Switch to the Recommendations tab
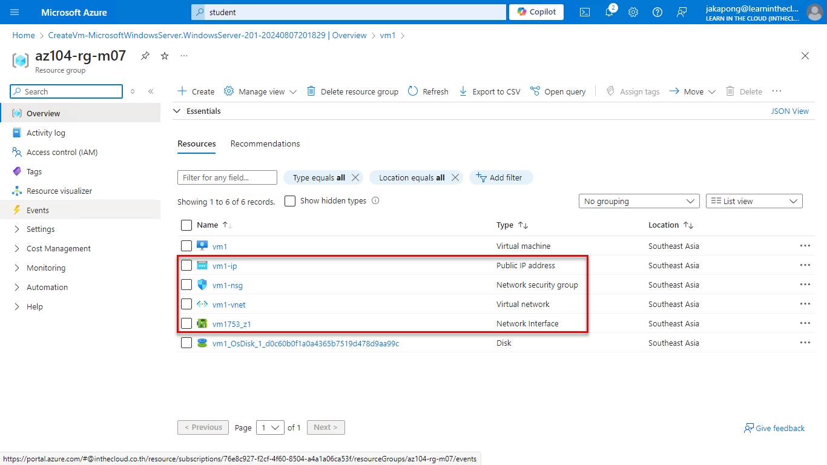 click(x=265, y=143)
